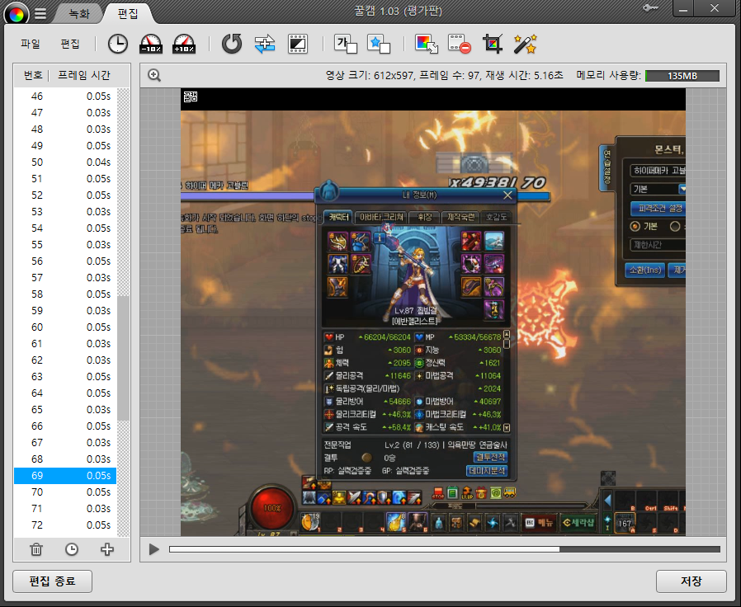Screen dimensions: 741x607
Task: Click the trash delete frame icon
Action: [x=36, y=549]
